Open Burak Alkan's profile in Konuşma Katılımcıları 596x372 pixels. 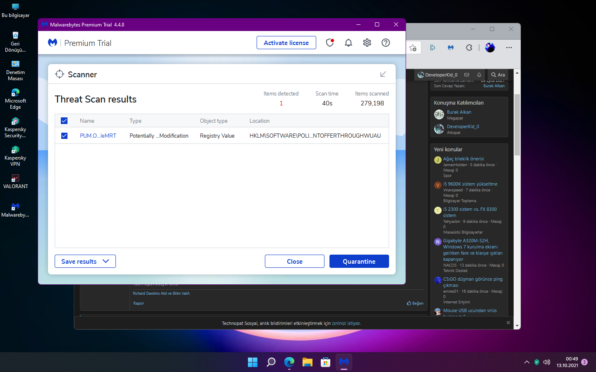(459, 112)
